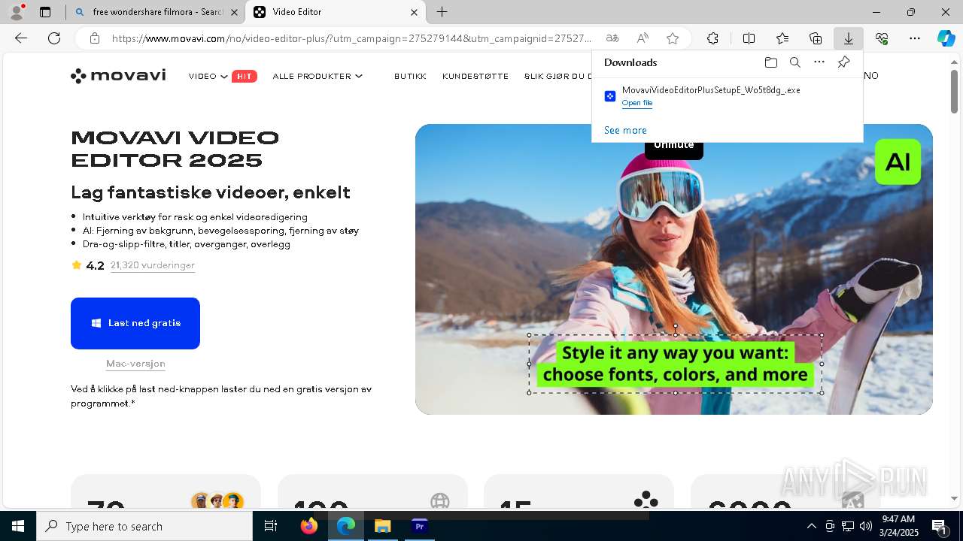Open Windows Start menu

click(x=18, y=526)
